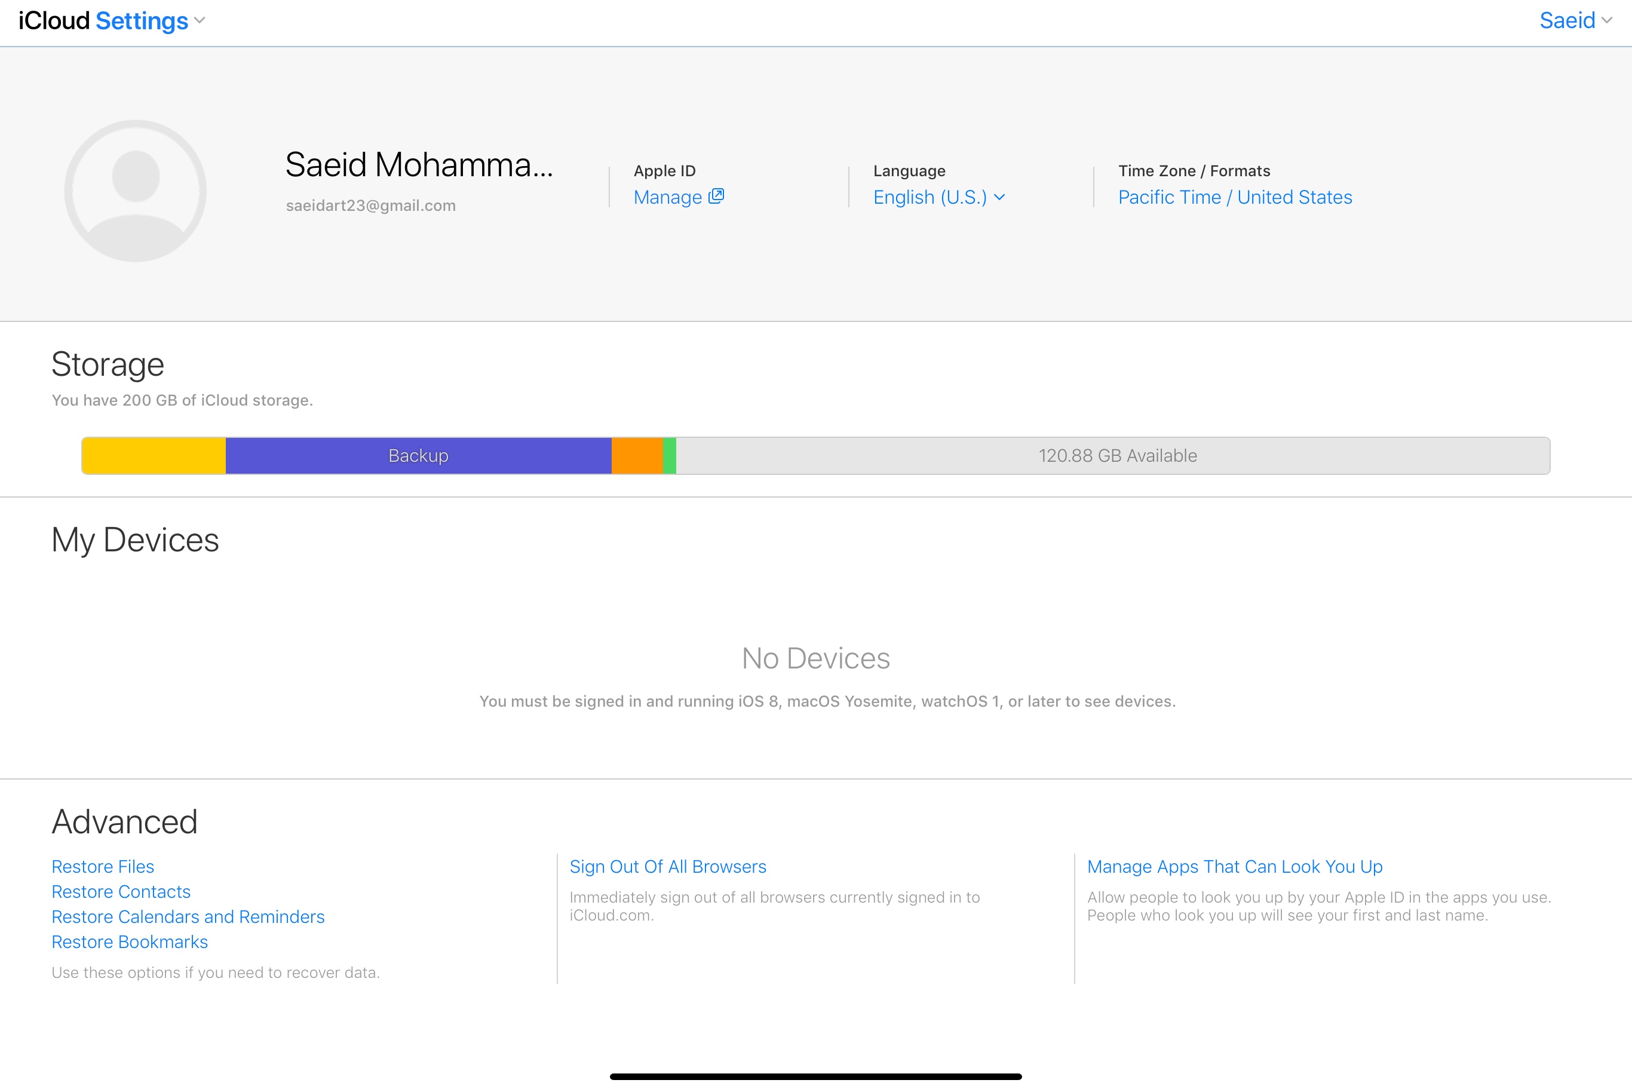Click the Manage Apple ID link
The image size is (1632, 1089).
667,197
